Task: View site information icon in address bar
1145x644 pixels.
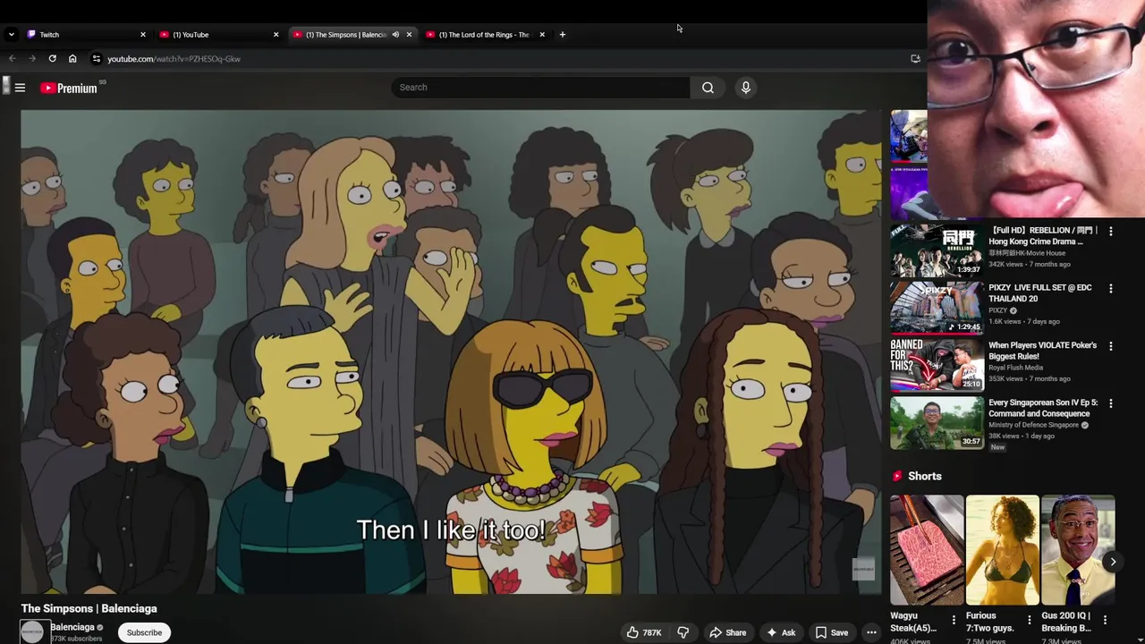Action: (97, 59)
